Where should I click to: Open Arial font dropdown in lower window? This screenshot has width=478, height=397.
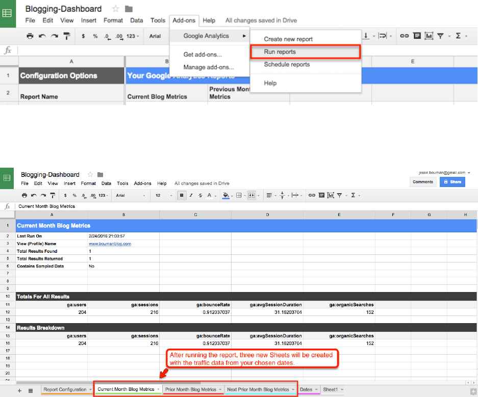131,196
